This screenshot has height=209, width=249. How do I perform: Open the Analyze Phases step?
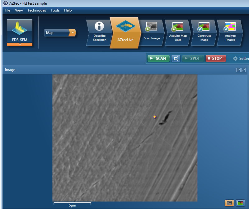[230, 33]
